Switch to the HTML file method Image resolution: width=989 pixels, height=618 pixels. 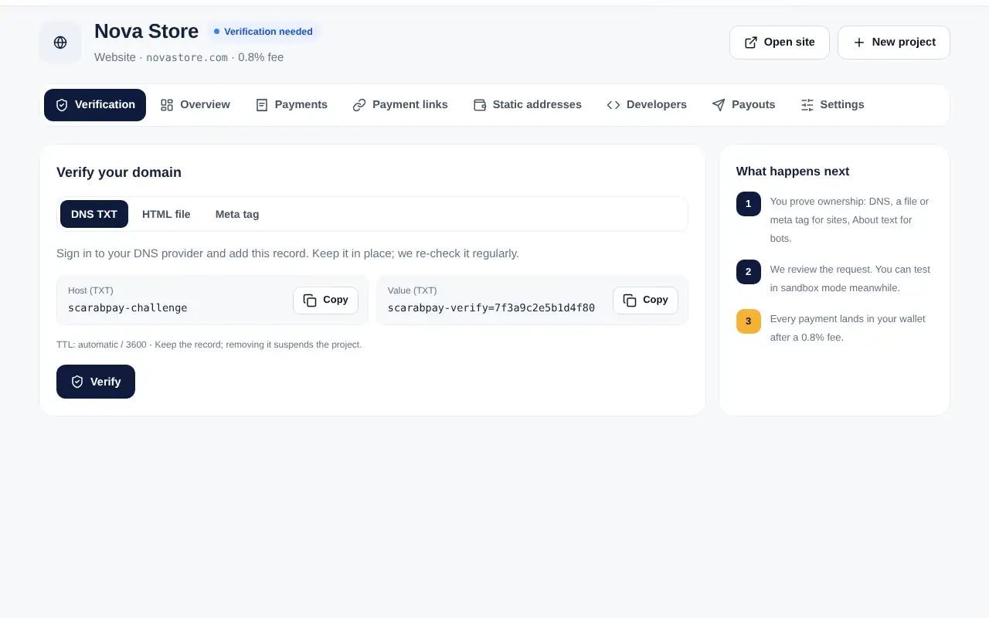(x=166, y=214)
